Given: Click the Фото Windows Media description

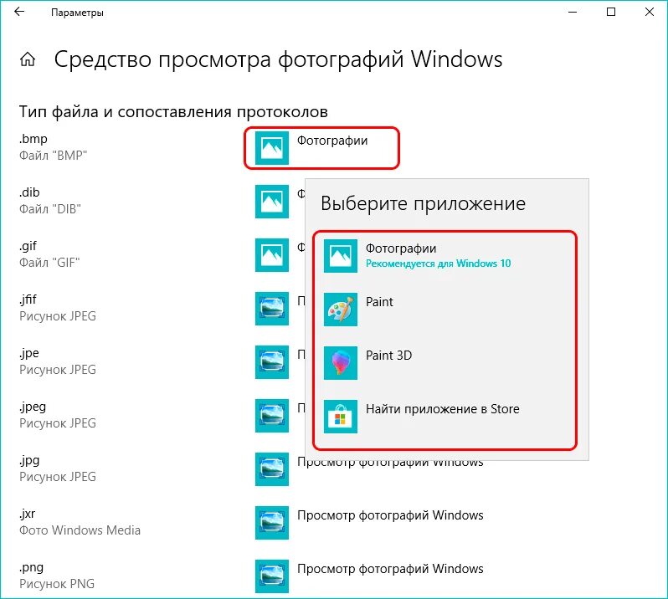Looking at the screenshot, I should pos(80,530).
